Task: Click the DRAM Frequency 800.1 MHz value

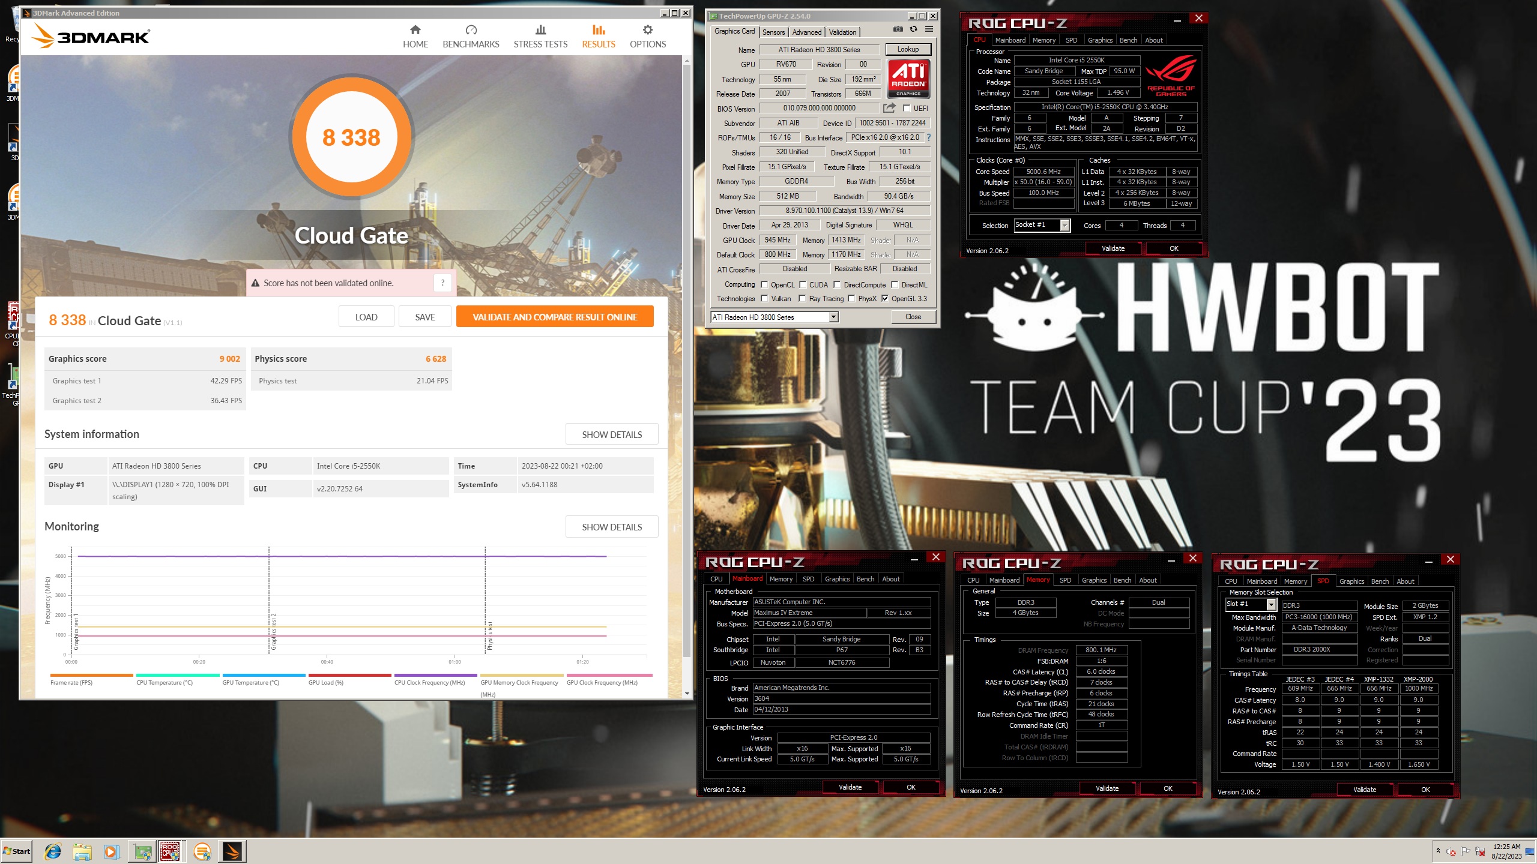Action: coord(1101,650)
